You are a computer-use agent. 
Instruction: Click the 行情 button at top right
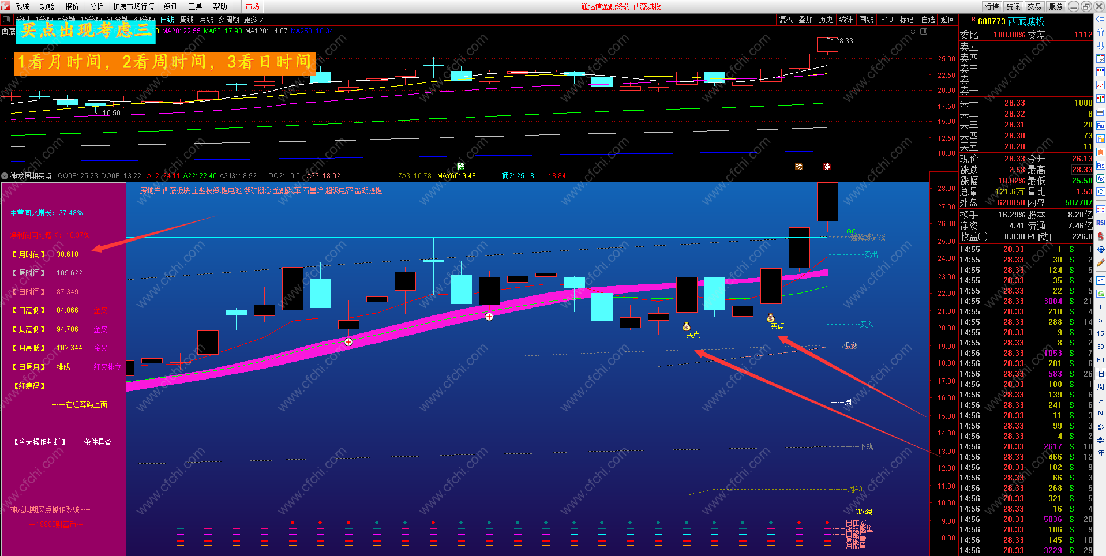click(x=992, y=6)
